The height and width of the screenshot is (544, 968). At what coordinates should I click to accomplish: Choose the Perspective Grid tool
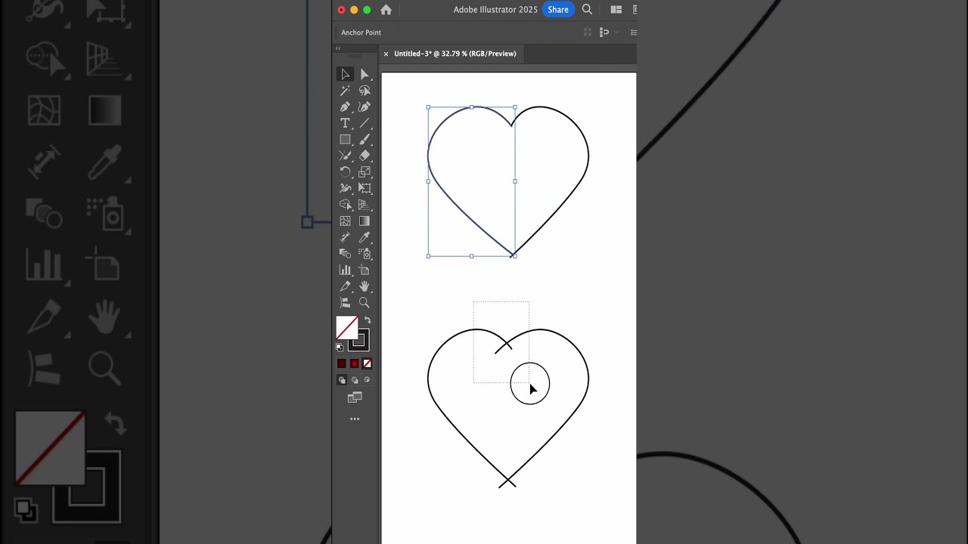tap(365, 204)
